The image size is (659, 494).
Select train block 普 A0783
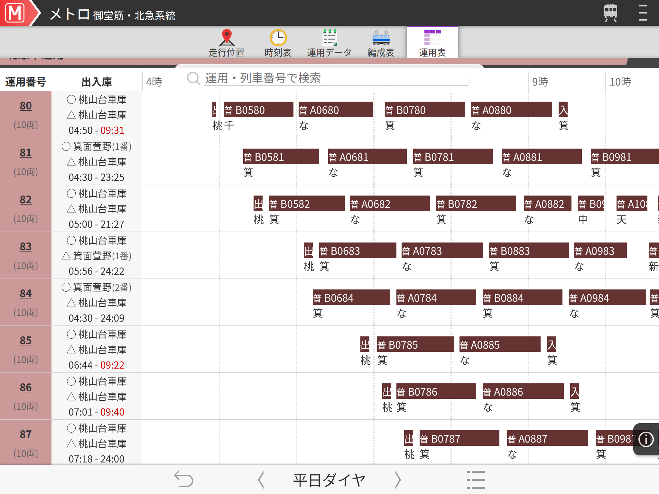pos(442,251)
